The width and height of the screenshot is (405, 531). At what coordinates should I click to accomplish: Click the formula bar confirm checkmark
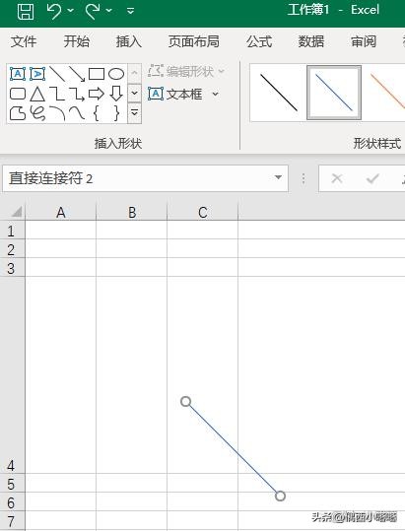[372, 178]
